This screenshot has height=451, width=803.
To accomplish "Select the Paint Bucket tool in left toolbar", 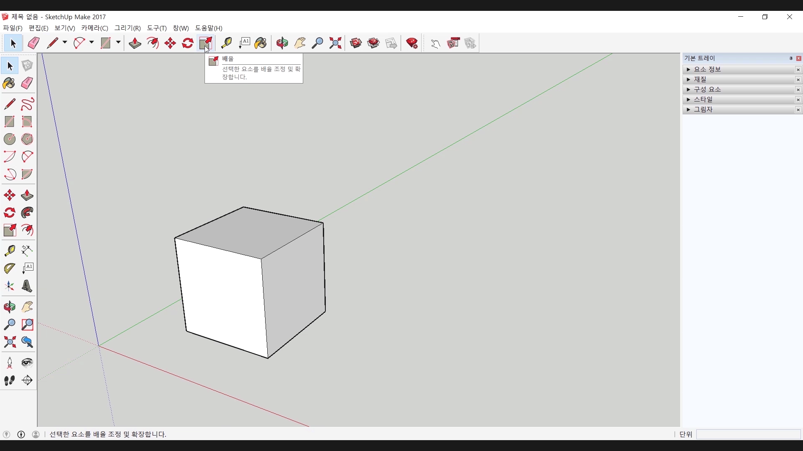I will tap(9, 84).
